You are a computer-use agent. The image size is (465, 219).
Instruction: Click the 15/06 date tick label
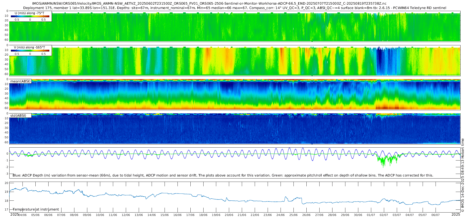tap(164, 215)
